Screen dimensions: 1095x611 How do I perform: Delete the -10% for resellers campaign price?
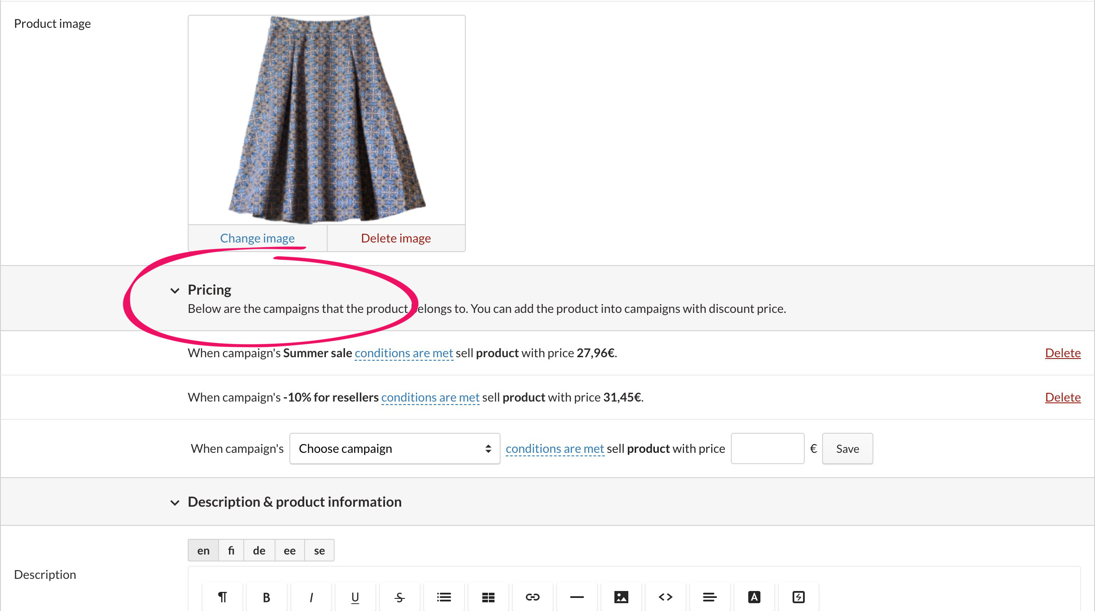click(1063, 397)
